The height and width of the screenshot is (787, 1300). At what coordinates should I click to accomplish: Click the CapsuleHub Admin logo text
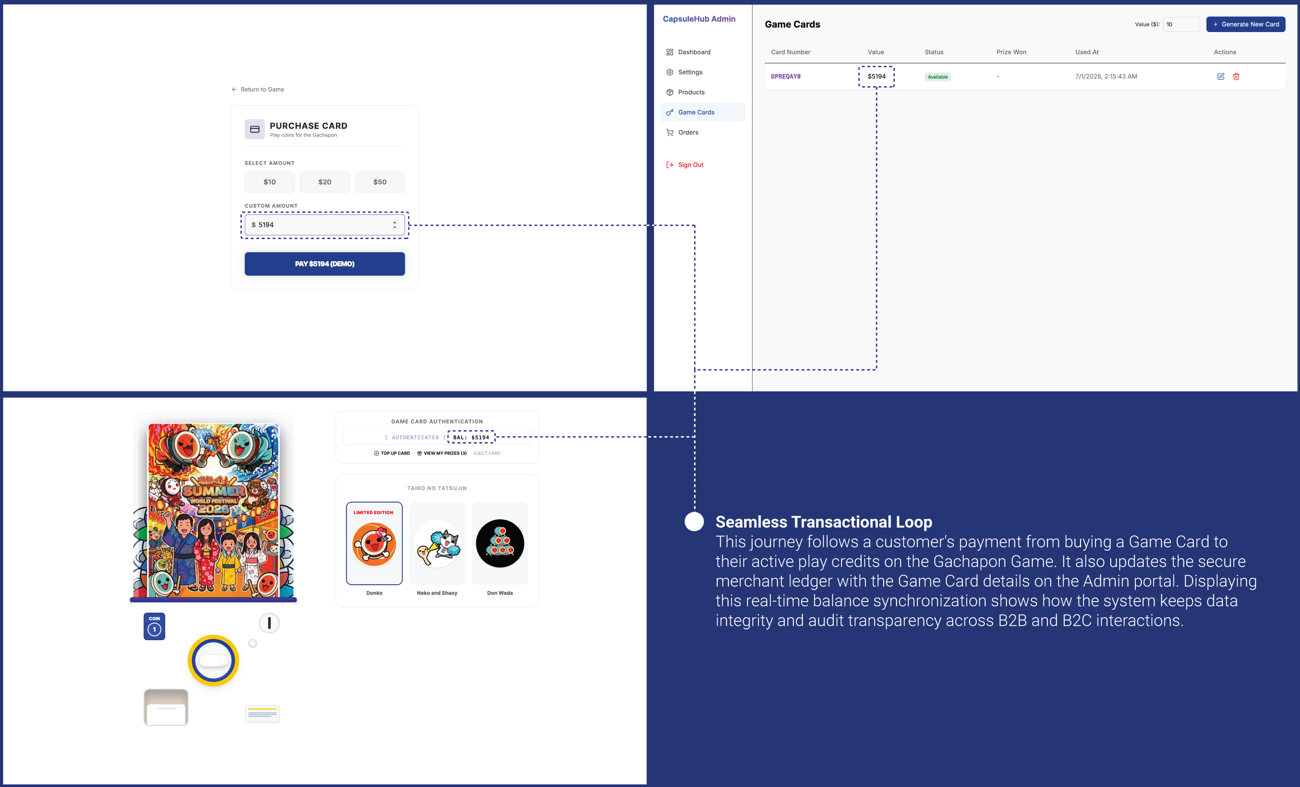(x=699, y=19)
